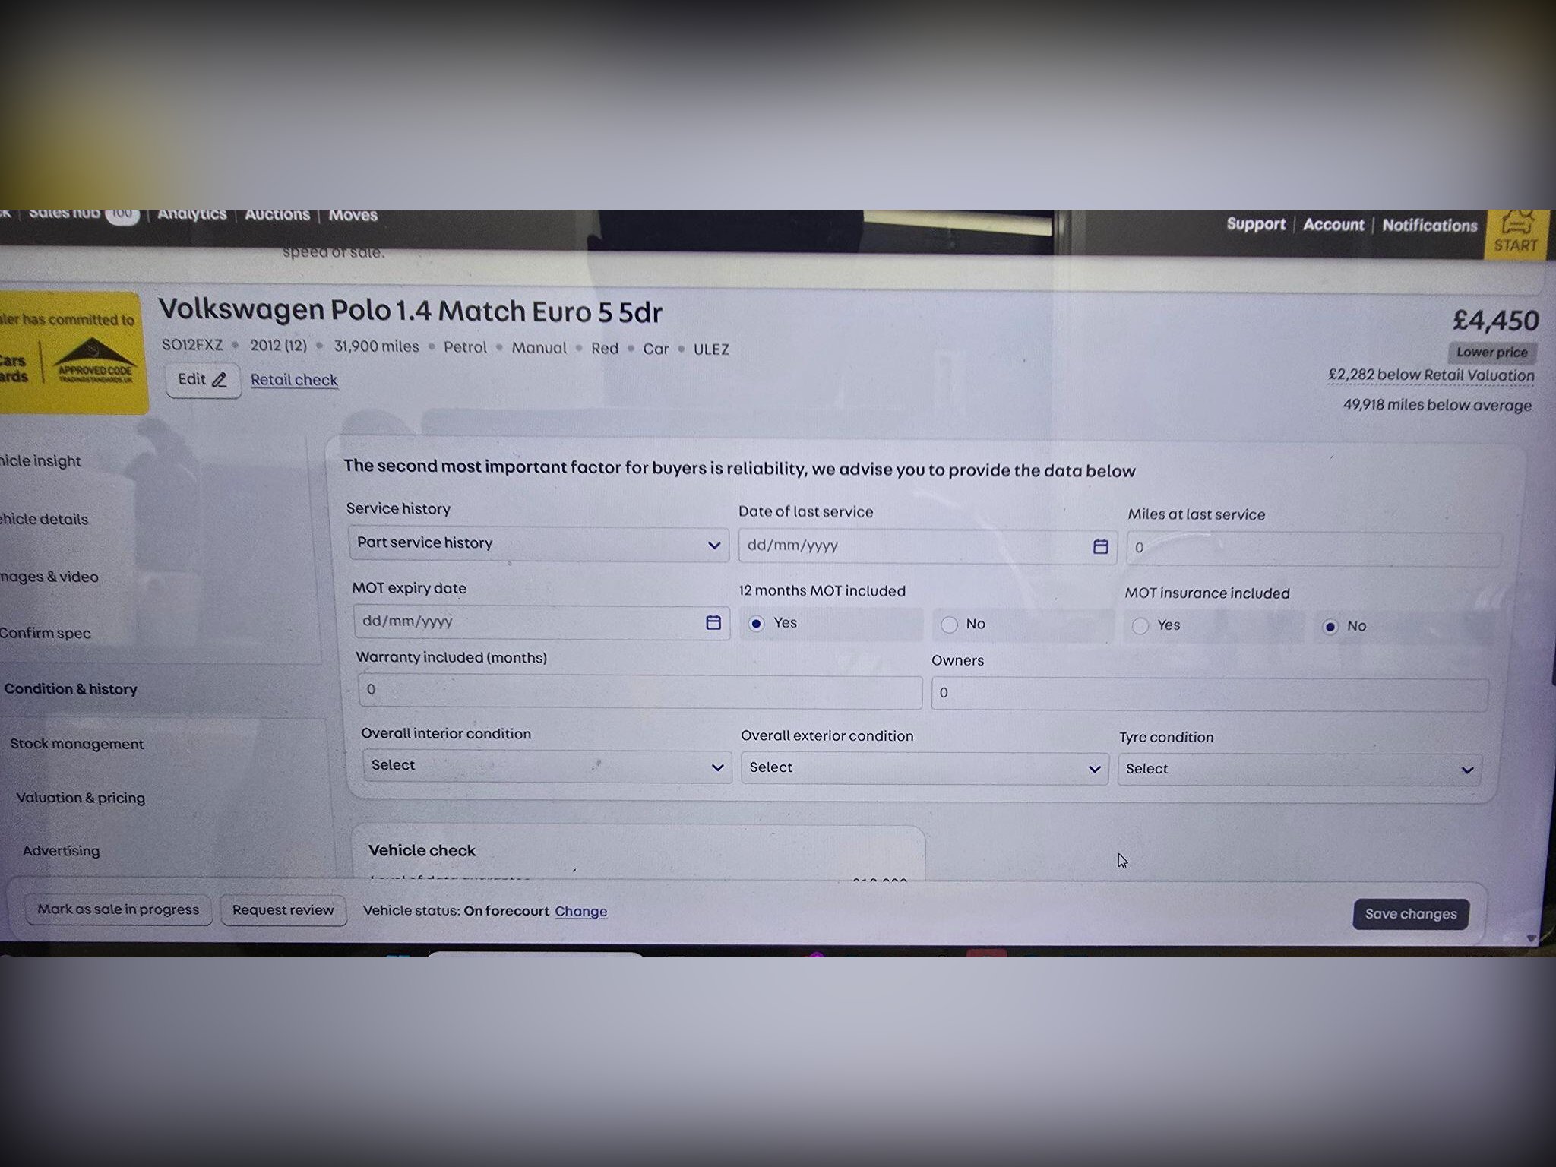The width and height of the screenshot is (1556, 1167).
Task: Click the Save changes button
Action: pos(1411,914)
